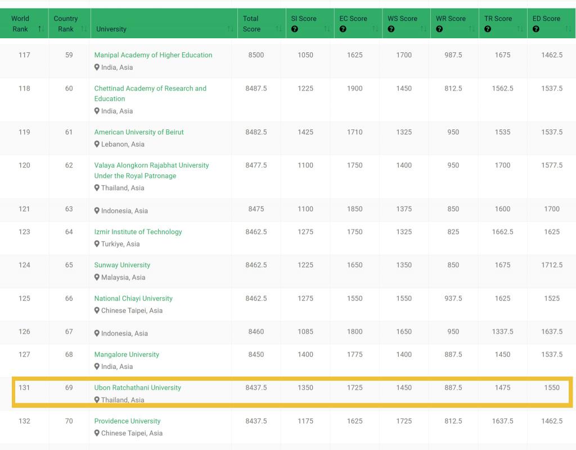Click the location pin beside Lebanon, Asia
This screenshot has height=450, width=576.
click(97, 145)
